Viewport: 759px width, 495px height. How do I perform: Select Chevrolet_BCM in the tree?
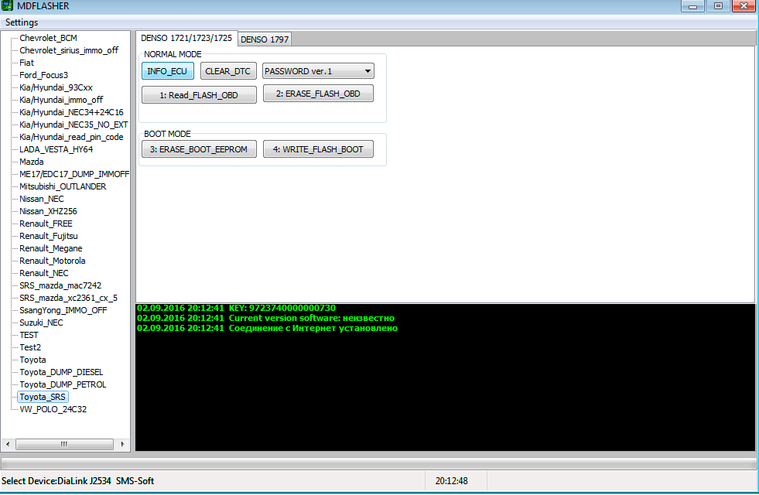pyautogui.click(x=48, y=38)
